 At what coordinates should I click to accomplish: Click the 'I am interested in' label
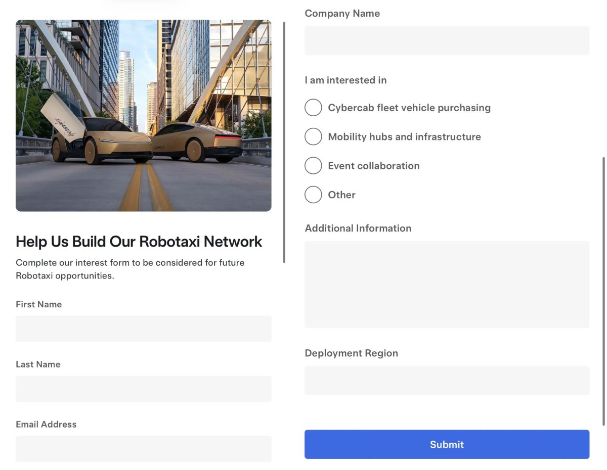(x=345, y=80)
